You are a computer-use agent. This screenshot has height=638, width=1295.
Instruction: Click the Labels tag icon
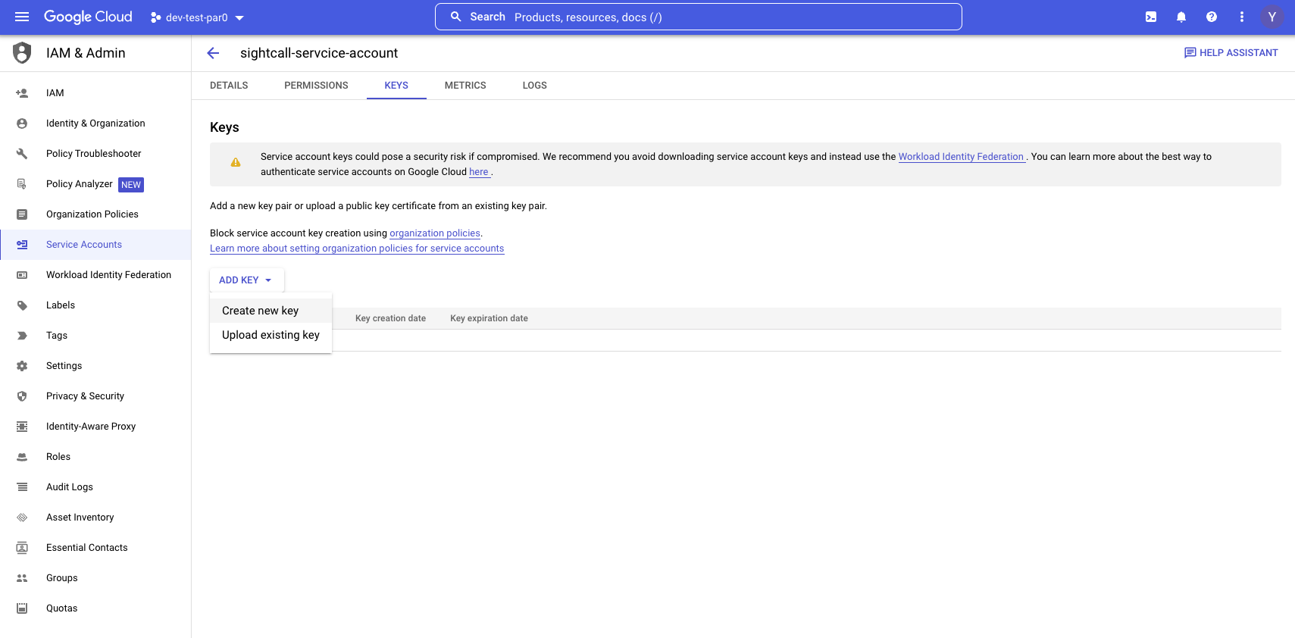[x=22, y=305]
